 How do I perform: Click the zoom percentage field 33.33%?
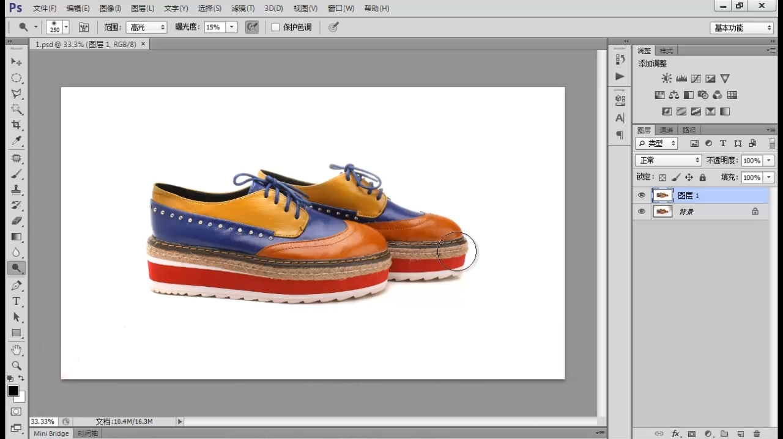[43, 421]
